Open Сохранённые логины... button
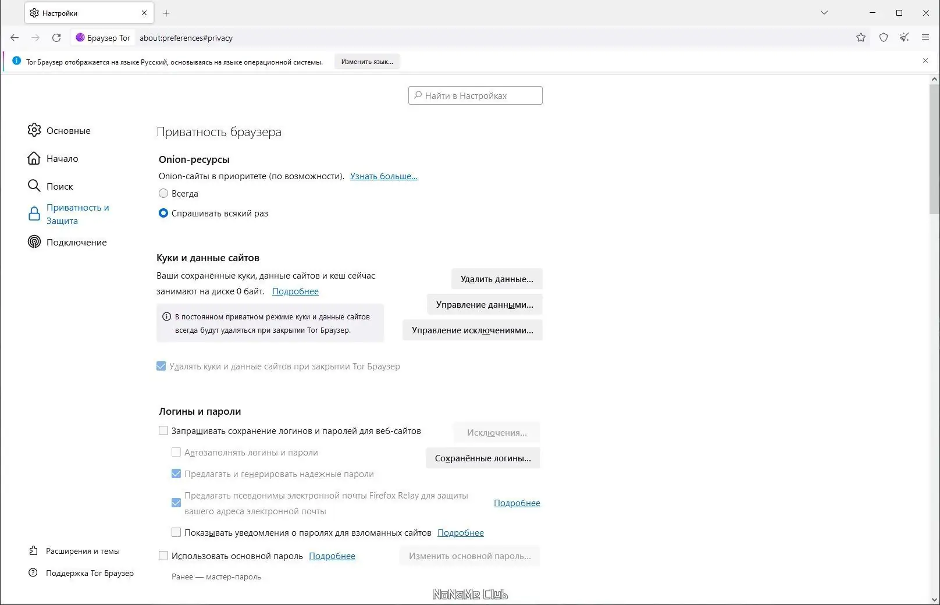This screenshot has height=605, width=940. 483,458
